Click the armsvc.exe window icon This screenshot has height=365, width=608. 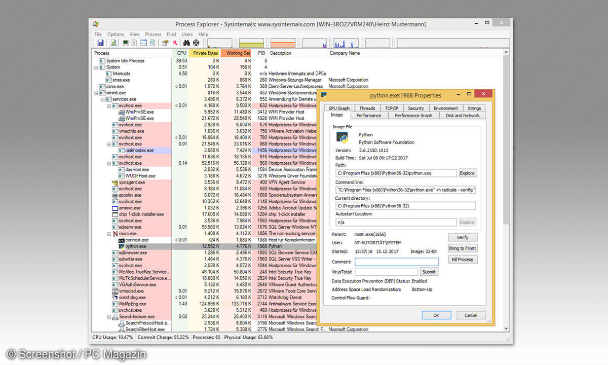(115, 208)
